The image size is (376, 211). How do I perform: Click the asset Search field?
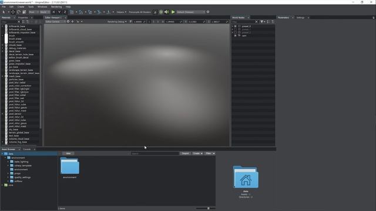click(155, 154)
